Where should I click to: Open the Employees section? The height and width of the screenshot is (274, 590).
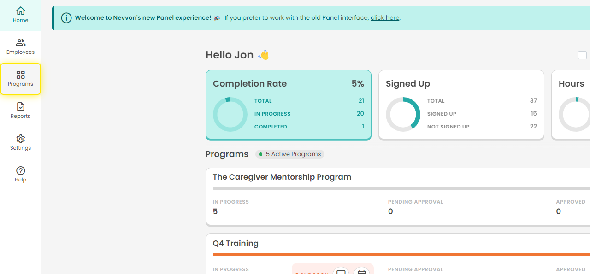[x=20, y=47]
